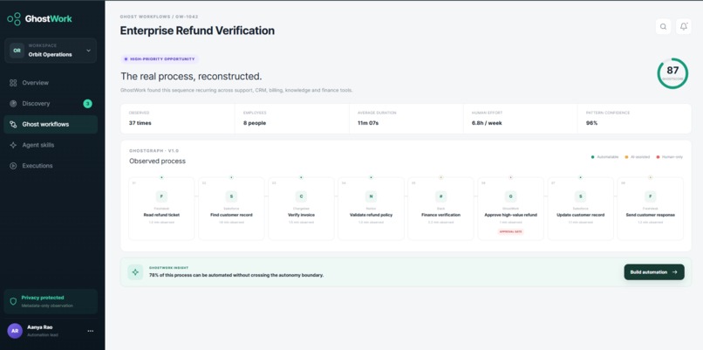Click the Build automation button
This screenshot has width=703, height=350.
point(654,272)
